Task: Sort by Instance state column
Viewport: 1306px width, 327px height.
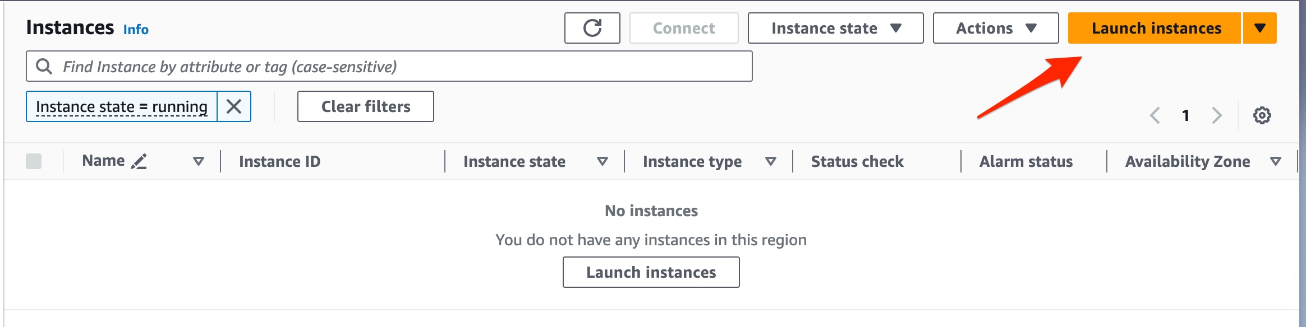Action: pyautogui.click(x=602, y=162)
